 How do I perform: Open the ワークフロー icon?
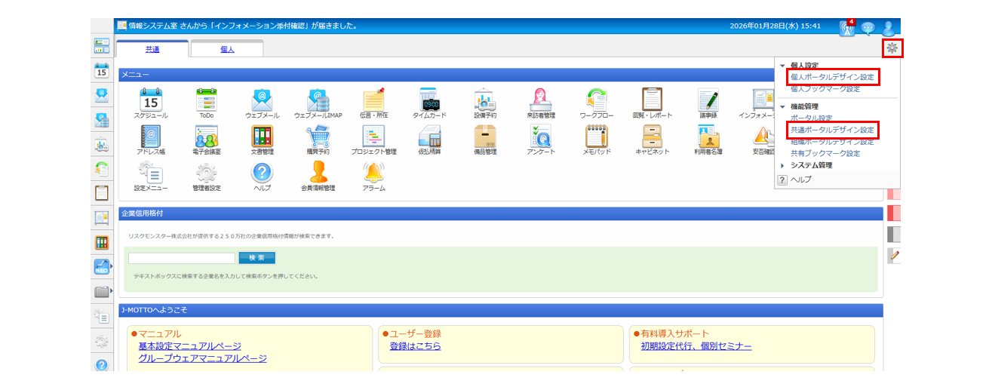coord(597,100)
